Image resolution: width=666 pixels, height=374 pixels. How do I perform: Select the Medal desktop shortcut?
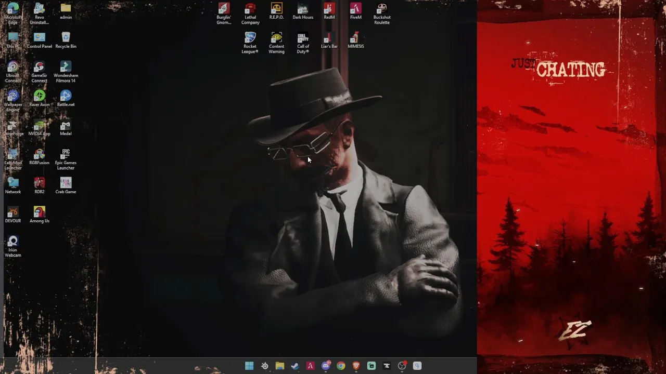(x=66, y=127)
